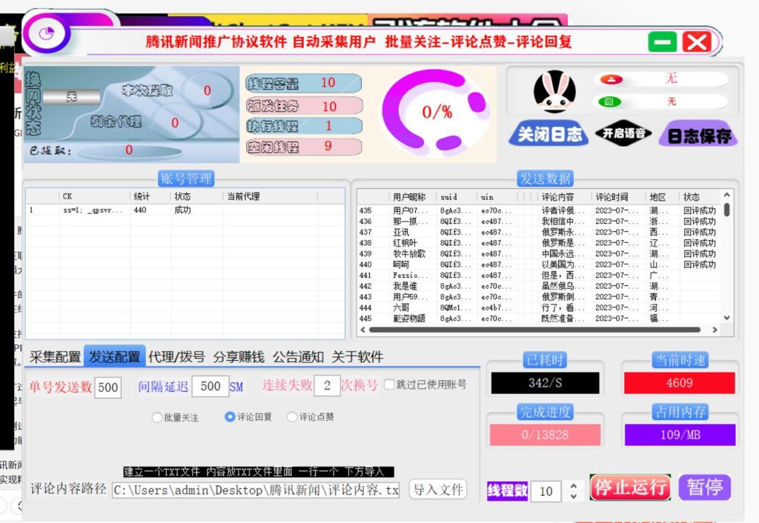Open the 代理/拨号 tab
This screenshot has height=523, width=759.
pos(176,357)
